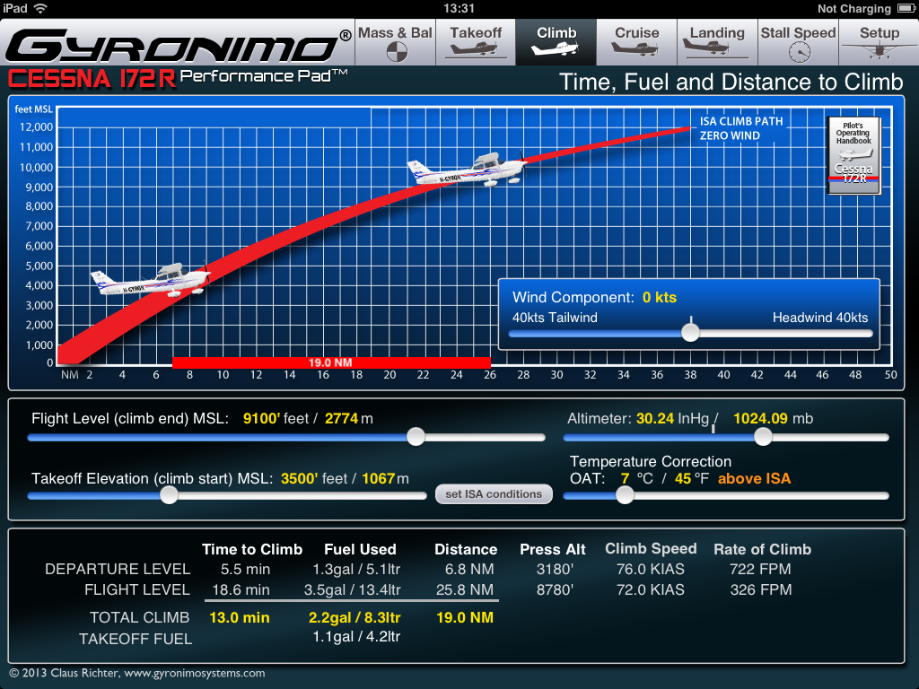Viewport: 919px width, 689px height.
Task: Tap the Wi-Fi status icon
Action: click(39, 8)
